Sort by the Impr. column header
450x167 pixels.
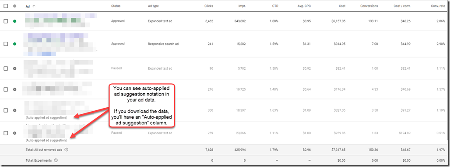tap(242, 6)
